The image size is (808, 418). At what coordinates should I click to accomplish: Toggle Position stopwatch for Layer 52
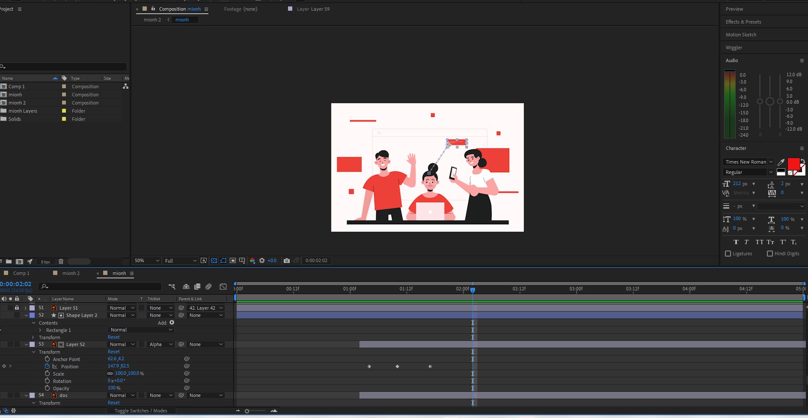(47, 366)
